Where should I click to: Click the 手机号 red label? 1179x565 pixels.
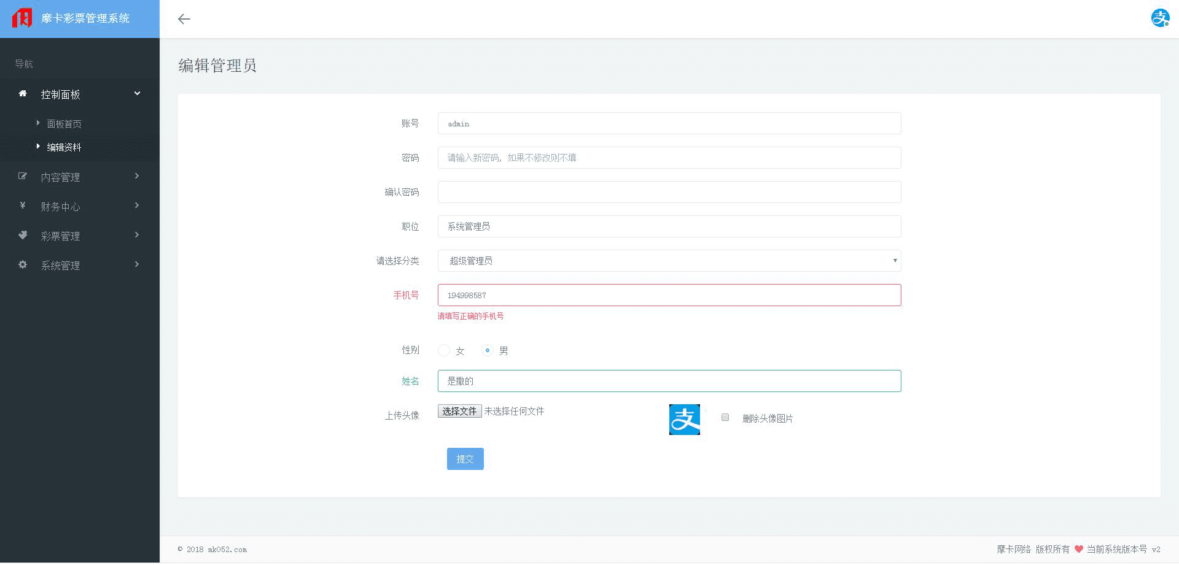406,295
